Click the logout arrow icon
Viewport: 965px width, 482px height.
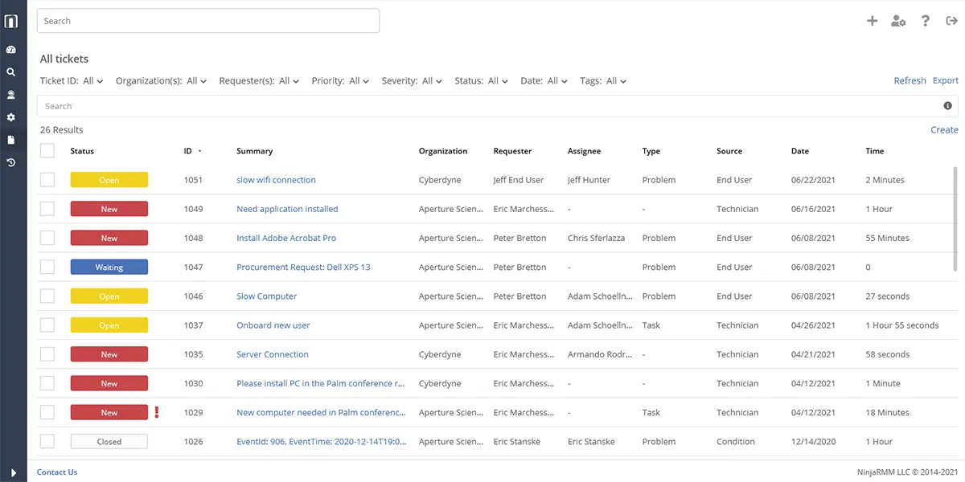coord(951,21)
